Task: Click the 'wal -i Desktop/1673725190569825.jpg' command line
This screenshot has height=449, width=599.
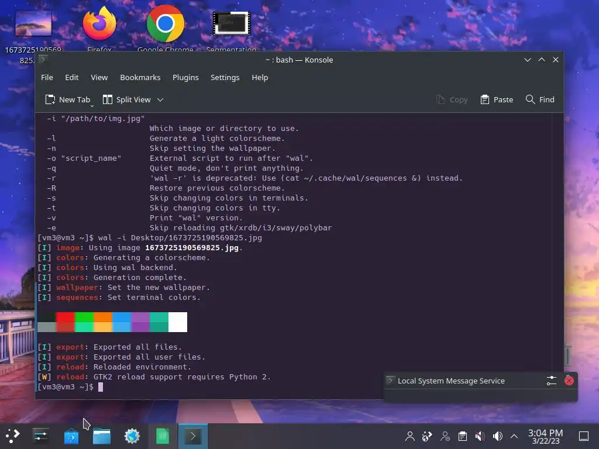Action: 180,238
